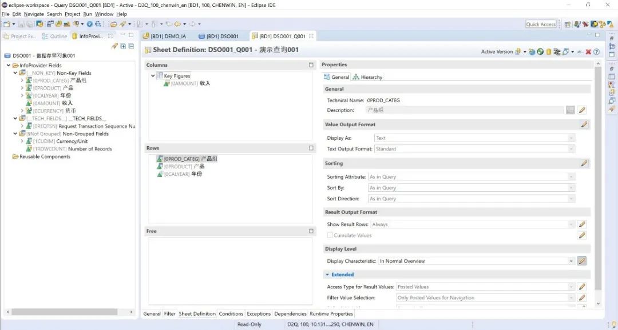Image resolution: width=618 pixels, height=330 pixels.
Task: Collapse the InfoProvider Fields tree node
Action: point(8,65)
